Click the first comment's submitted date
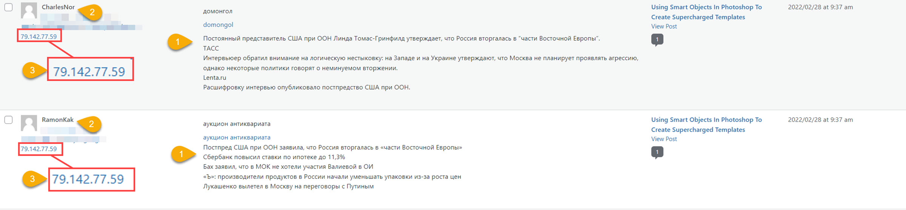This screenshot has width=906, height=210. 820,7
